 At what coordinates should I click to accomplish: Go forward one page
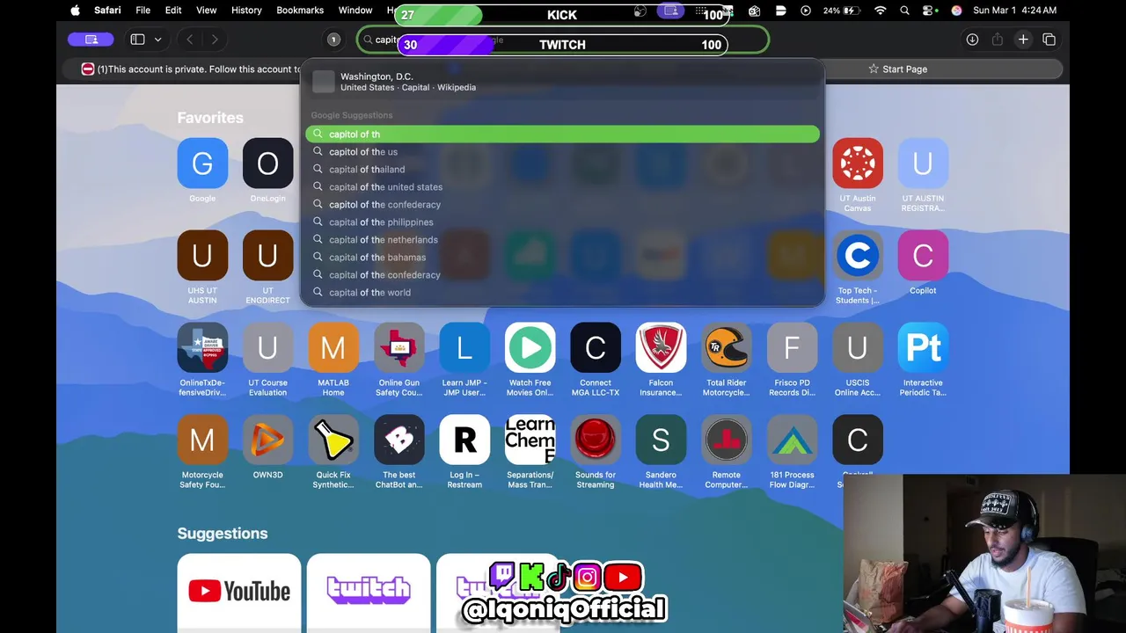[214, 40]
